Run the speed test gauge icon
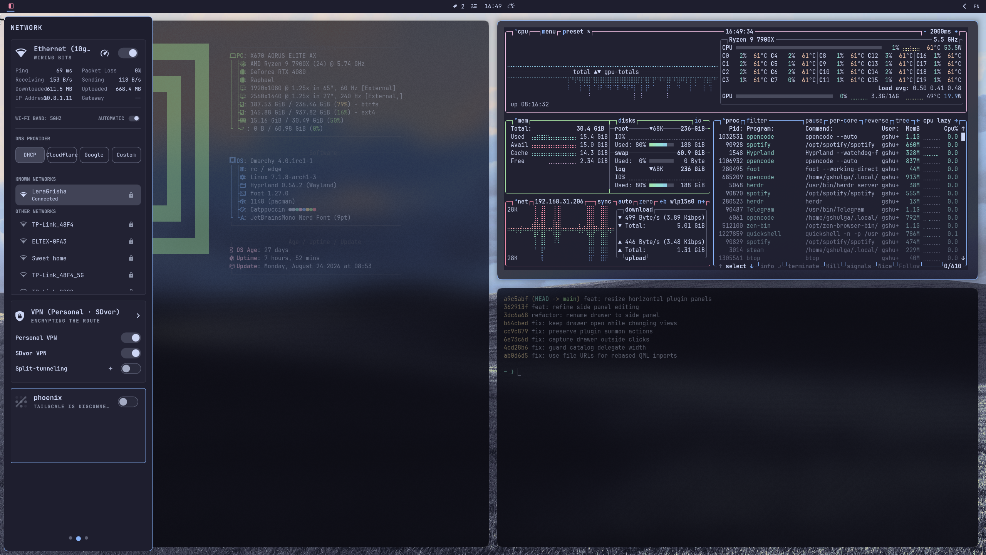The width and height of the screenshot is (986, 555). pos(104,53)
